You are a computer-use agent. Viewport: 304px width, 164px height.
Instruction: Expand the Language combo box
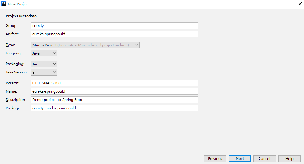click(44, 53)
